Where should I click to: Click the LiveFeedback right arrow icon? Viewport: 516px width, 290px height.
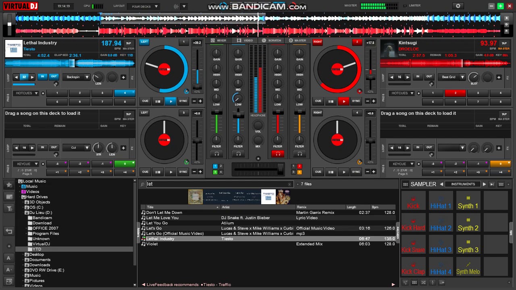[393, 284]
